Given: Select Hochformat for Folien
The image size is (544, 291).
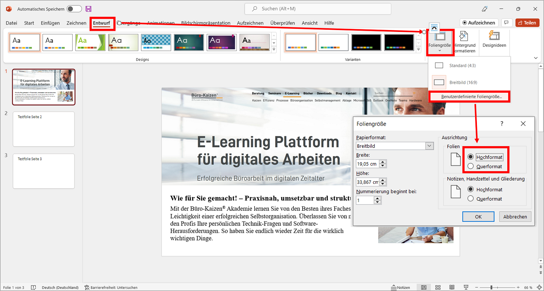Looking at the screenshot, I should [x=470, y=157].
